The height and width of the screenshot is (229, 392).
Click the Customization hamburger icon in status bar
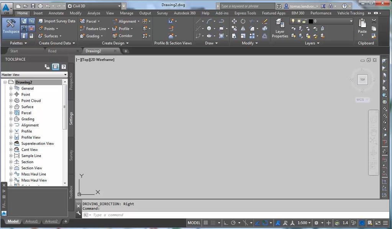point(385,223)
